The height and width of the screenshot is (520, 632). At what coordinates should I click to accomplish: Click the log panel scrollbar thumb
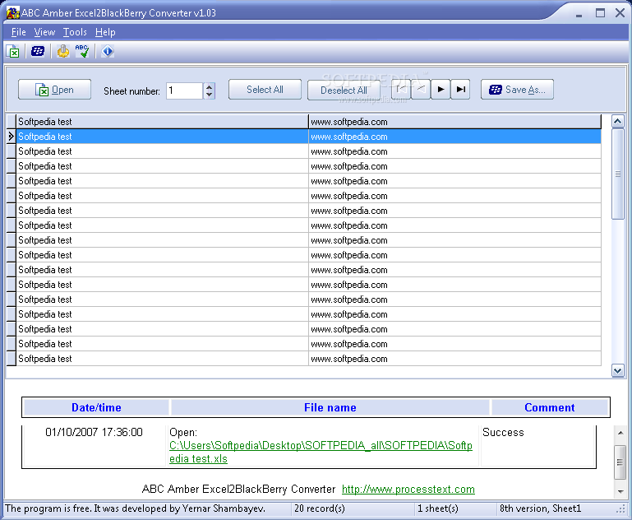click(x=620, y=462)
